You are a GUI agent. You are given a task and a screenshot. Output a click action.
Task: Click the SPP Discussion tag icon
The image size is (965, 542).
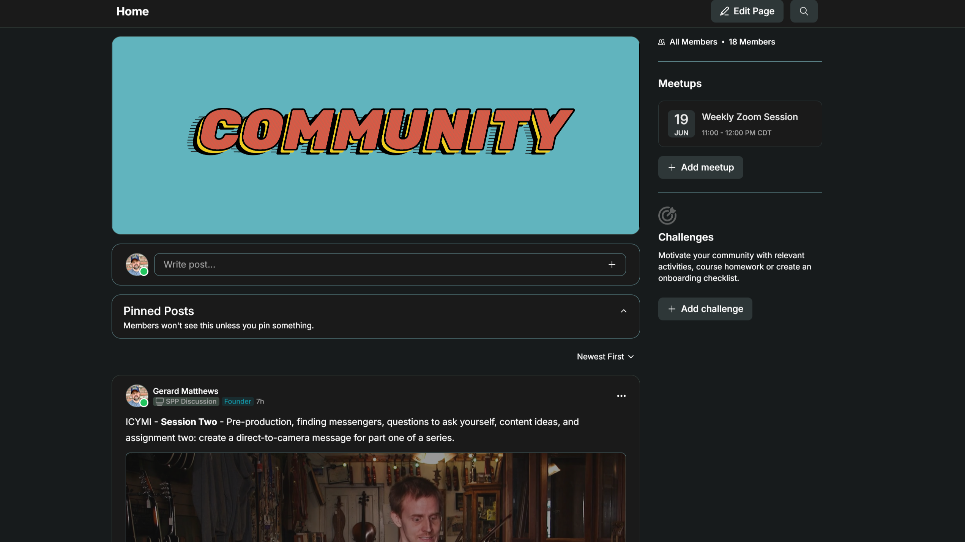(159, 402)
